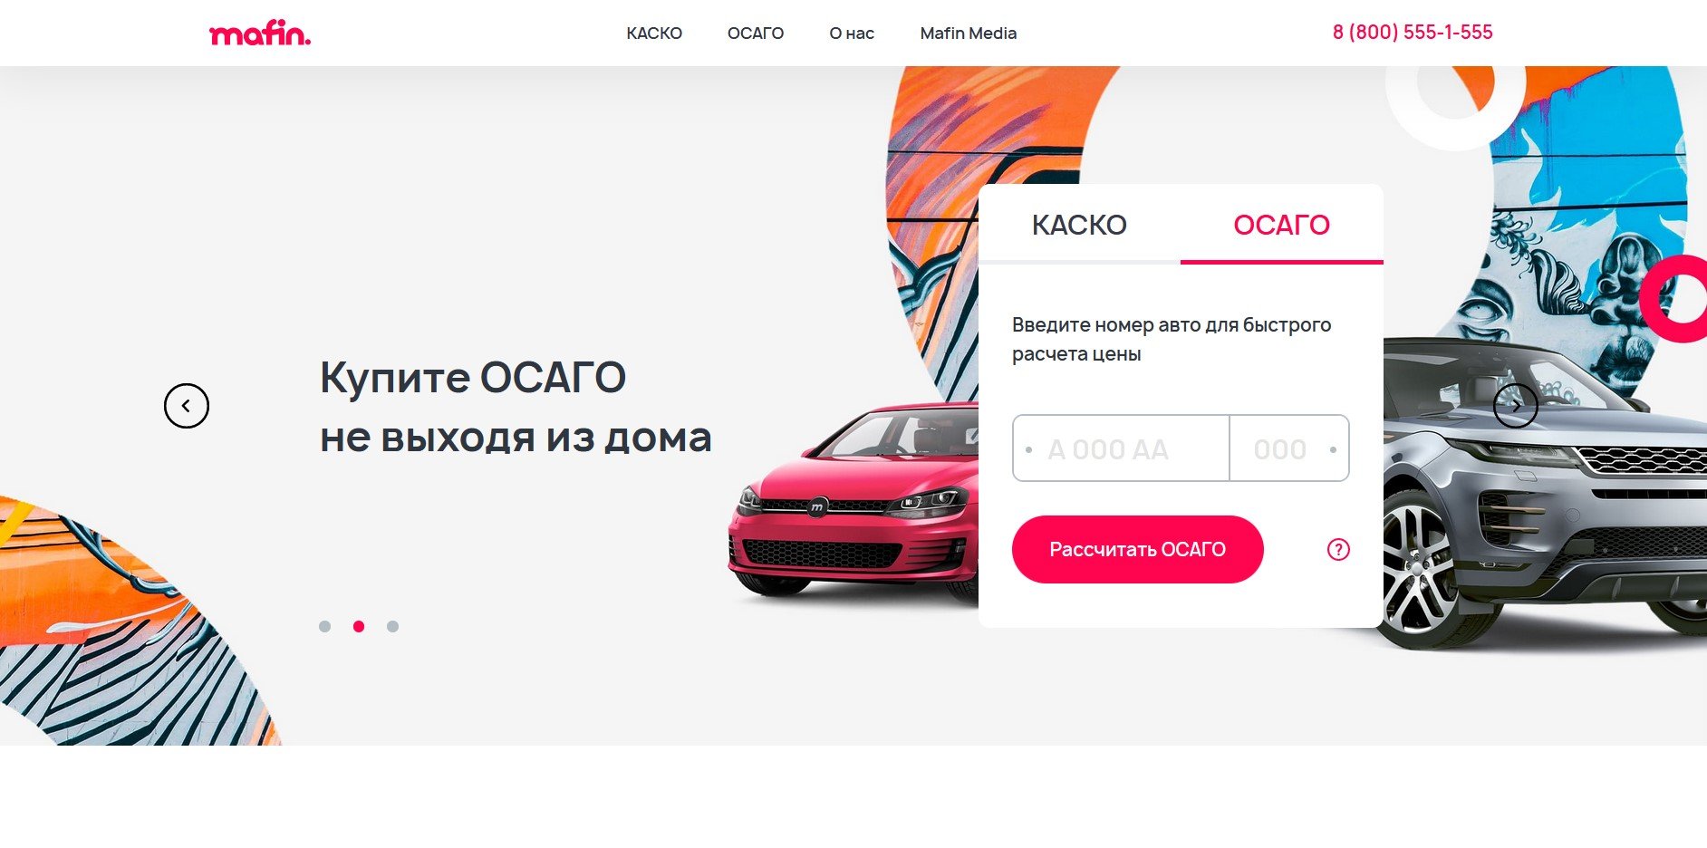The height and width of the screenshot is (848, 1707).
Task: Open КАСКО in top navigation
Action: [654, 34]
